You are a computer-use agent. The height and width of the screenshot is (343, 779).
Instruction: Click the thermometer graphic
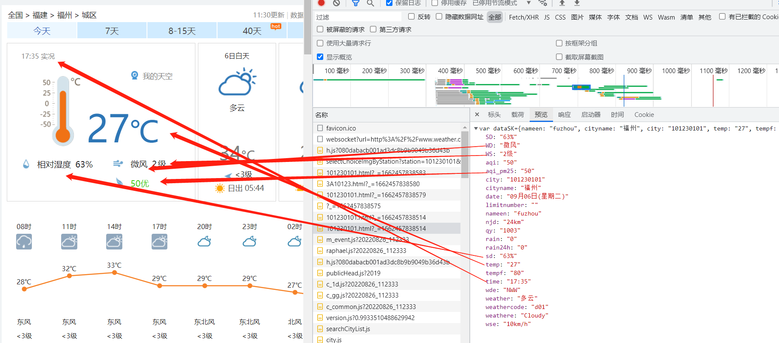(x=63, y=111)
